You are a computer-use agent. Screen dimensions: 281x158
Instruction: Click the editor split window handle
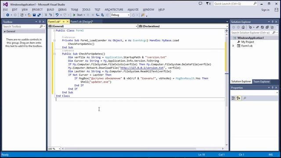point(227,31)
